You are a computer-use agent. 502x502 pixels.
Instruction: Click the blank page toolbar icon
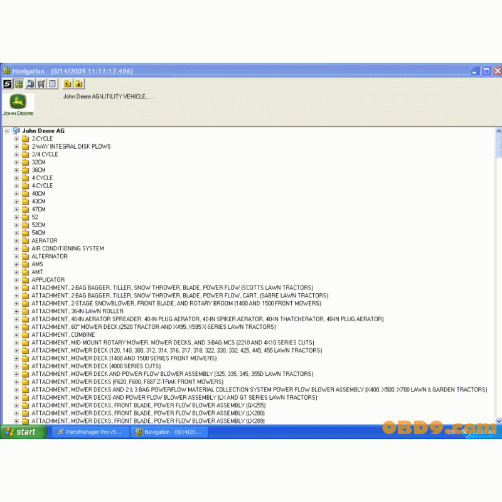(x=53, y=84)
